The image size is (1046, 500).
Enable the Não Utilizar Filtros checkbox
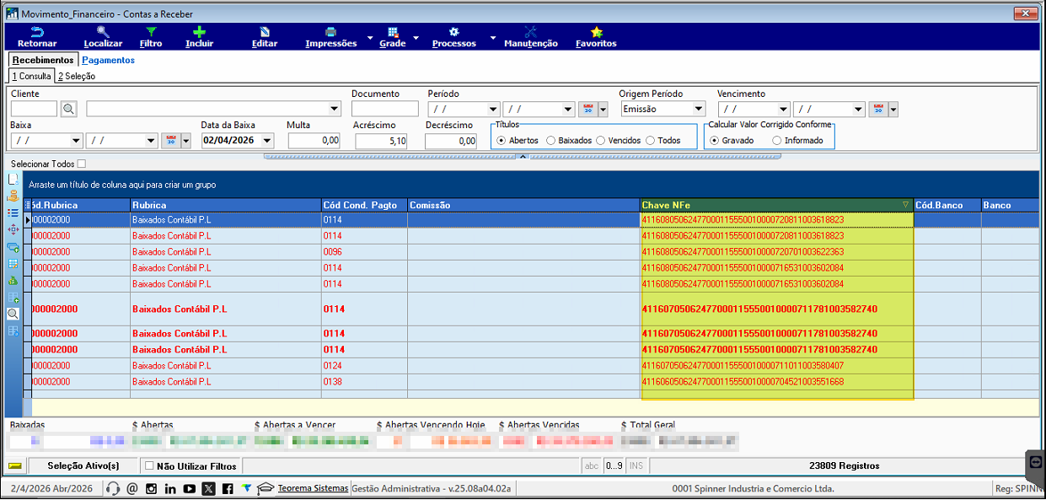point(149,465)
